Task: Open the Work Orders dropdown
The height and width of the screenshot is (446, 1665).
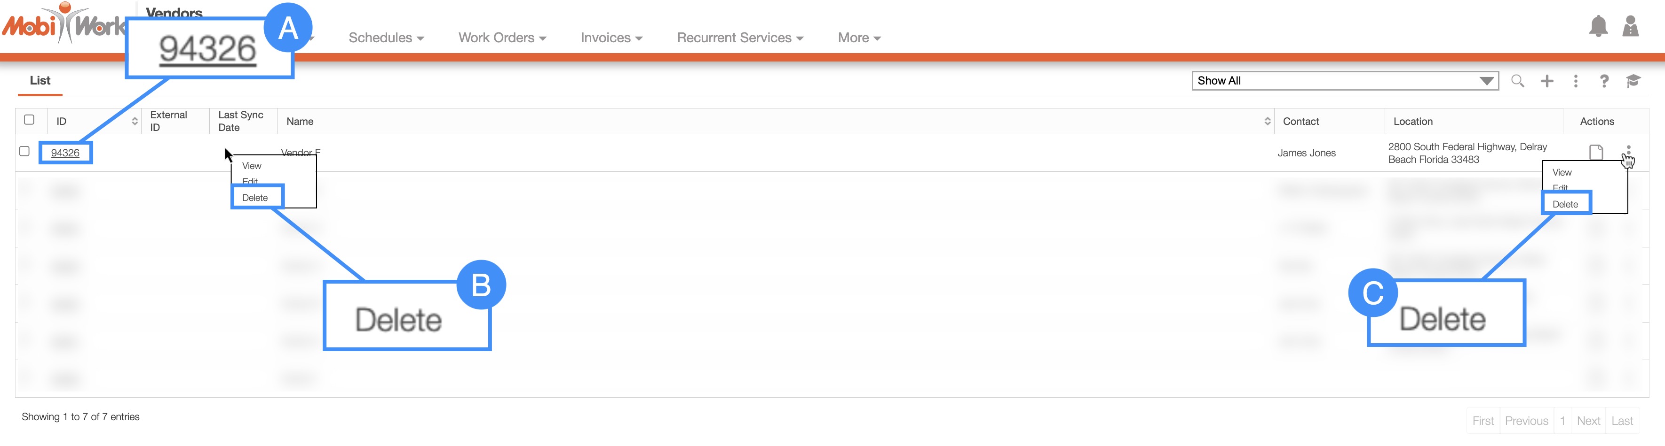Action: click(502, 38)
